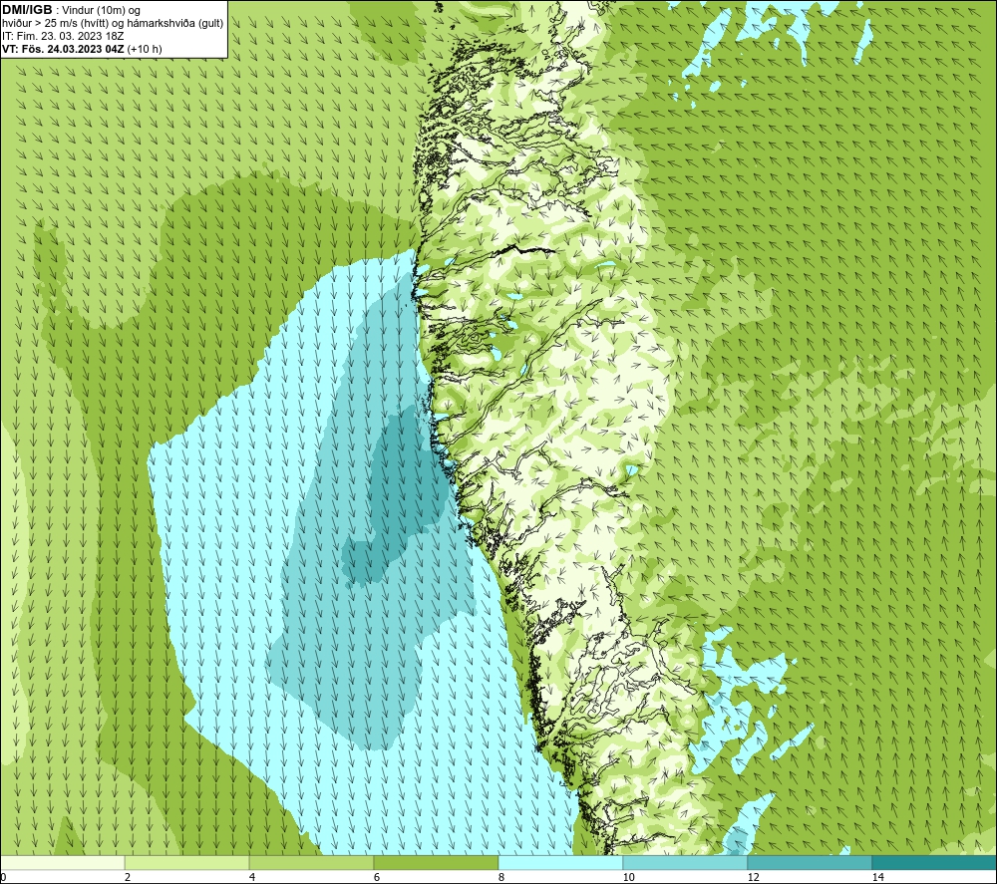Click the '10' label on the wind scale

point(628,878)
